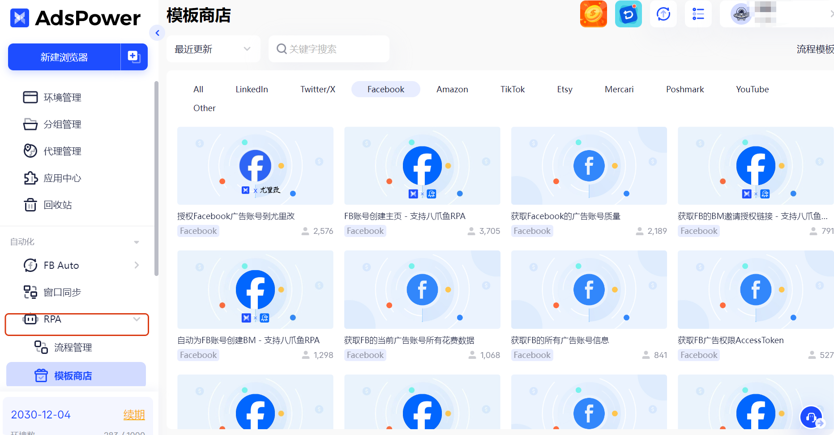Image resolution: width=834 pixels, height=435 pixels.
Task: Open template 获取FB的所有广告账号信息 thumbnail
Action: [x=589, y=289]
